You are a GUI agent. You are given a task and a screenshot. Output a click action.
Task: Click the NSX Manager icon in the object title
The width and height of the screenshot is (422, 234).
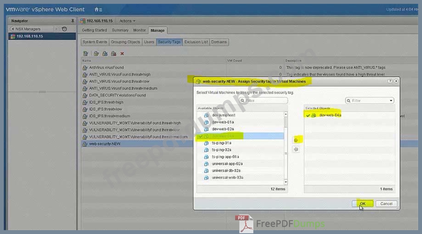click(x=83, y=21)
